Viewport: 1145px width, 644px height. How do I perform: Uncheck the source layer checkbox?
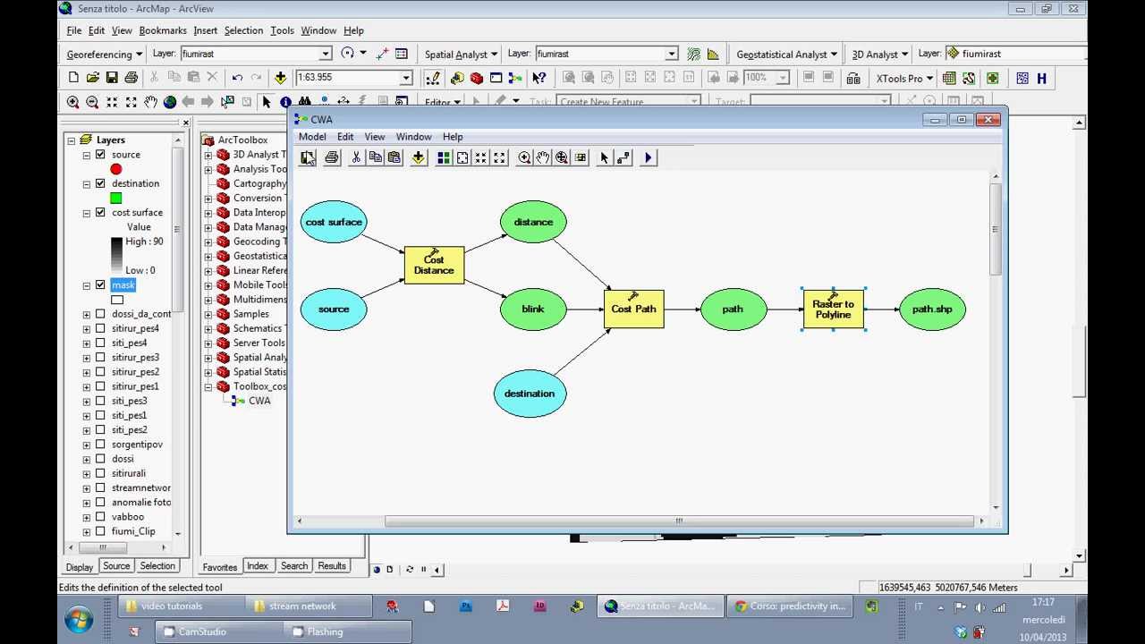(x=100, y=155)
